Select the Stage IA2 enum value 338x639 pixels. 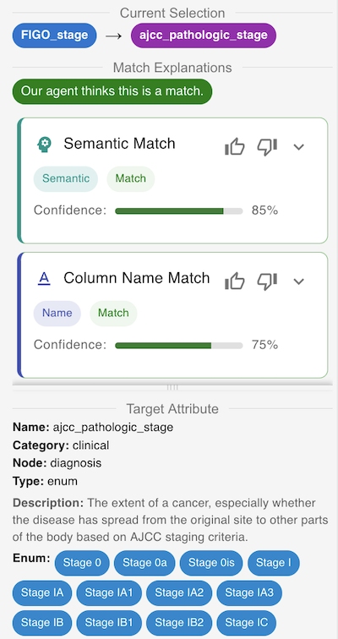click(179, 593)
